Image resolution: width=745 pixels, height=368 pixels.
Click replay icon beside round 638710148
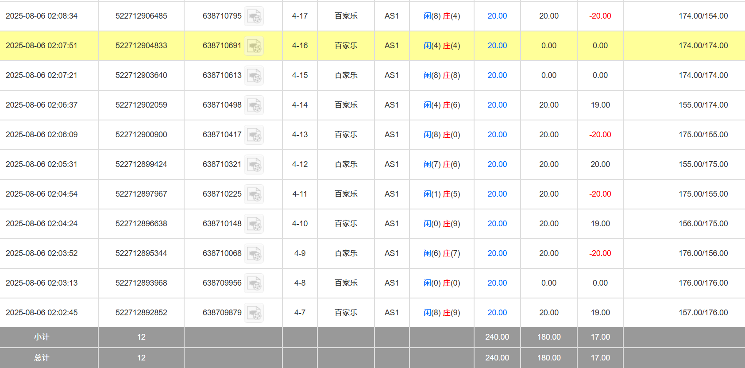254,224
